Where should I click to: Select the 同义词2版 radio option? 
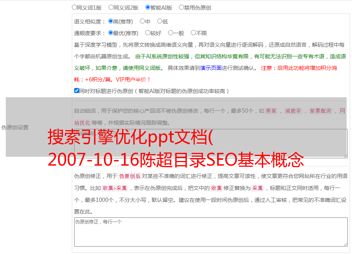[111, 7]
